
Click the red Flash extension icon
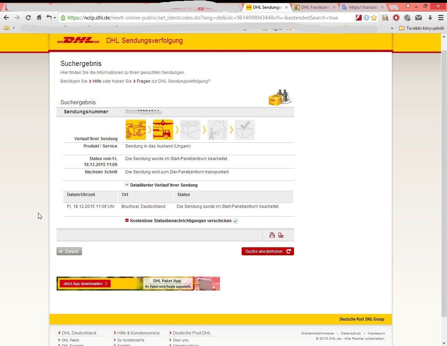pos(358,17)
